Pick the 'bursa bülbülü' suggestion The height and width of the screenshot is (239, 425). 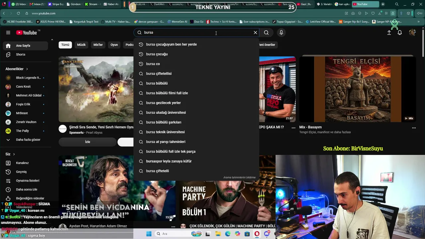pyautogui.click(x=196, y=83)
